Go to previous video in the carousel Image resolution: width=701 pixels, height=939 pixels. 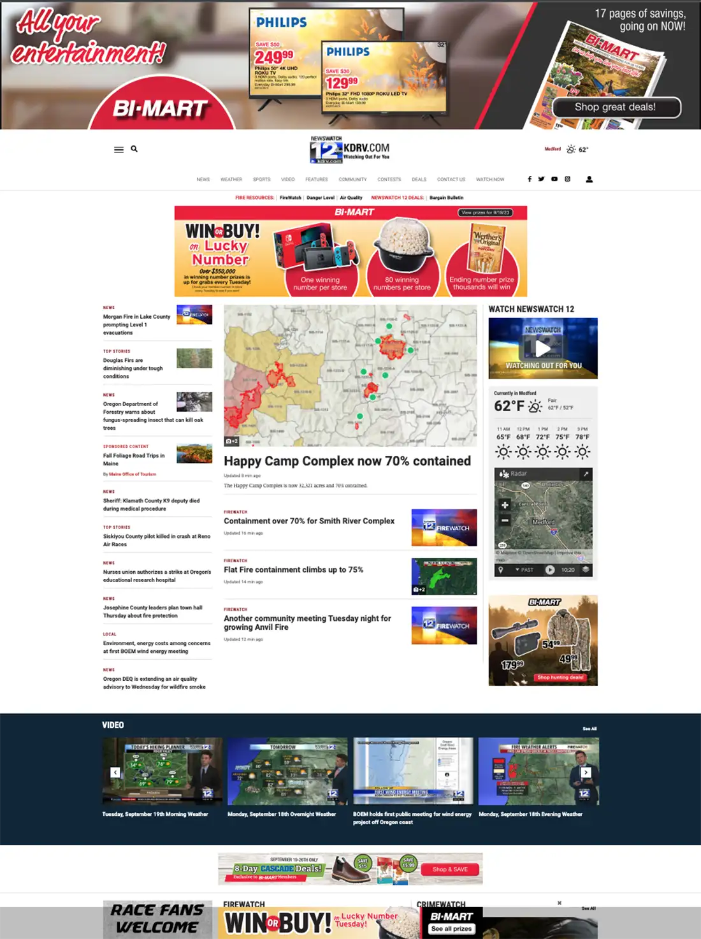point(115,772)
